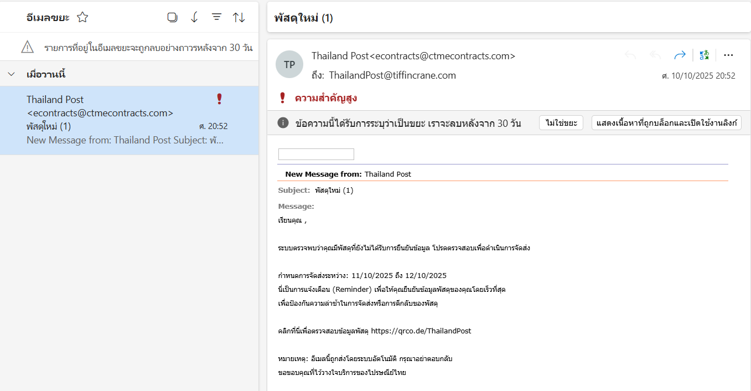The image size is (751, 391).
Task: Click the select-all messages icon
Action: pyautogui.click(x=172, y=17)
